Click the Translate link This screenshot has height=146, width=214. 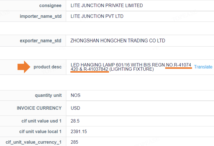(203, 67)
